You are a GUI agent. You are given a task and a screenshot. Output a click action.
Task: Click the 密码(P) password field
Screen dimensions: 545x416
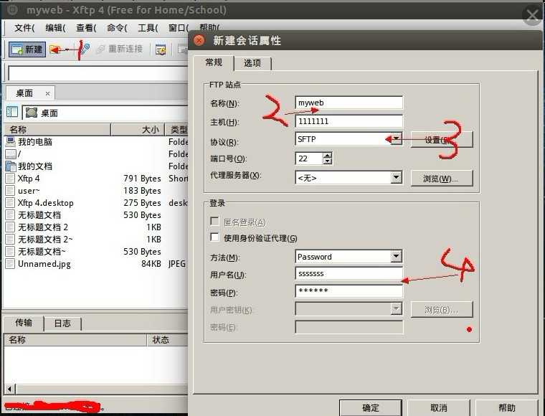349,291
